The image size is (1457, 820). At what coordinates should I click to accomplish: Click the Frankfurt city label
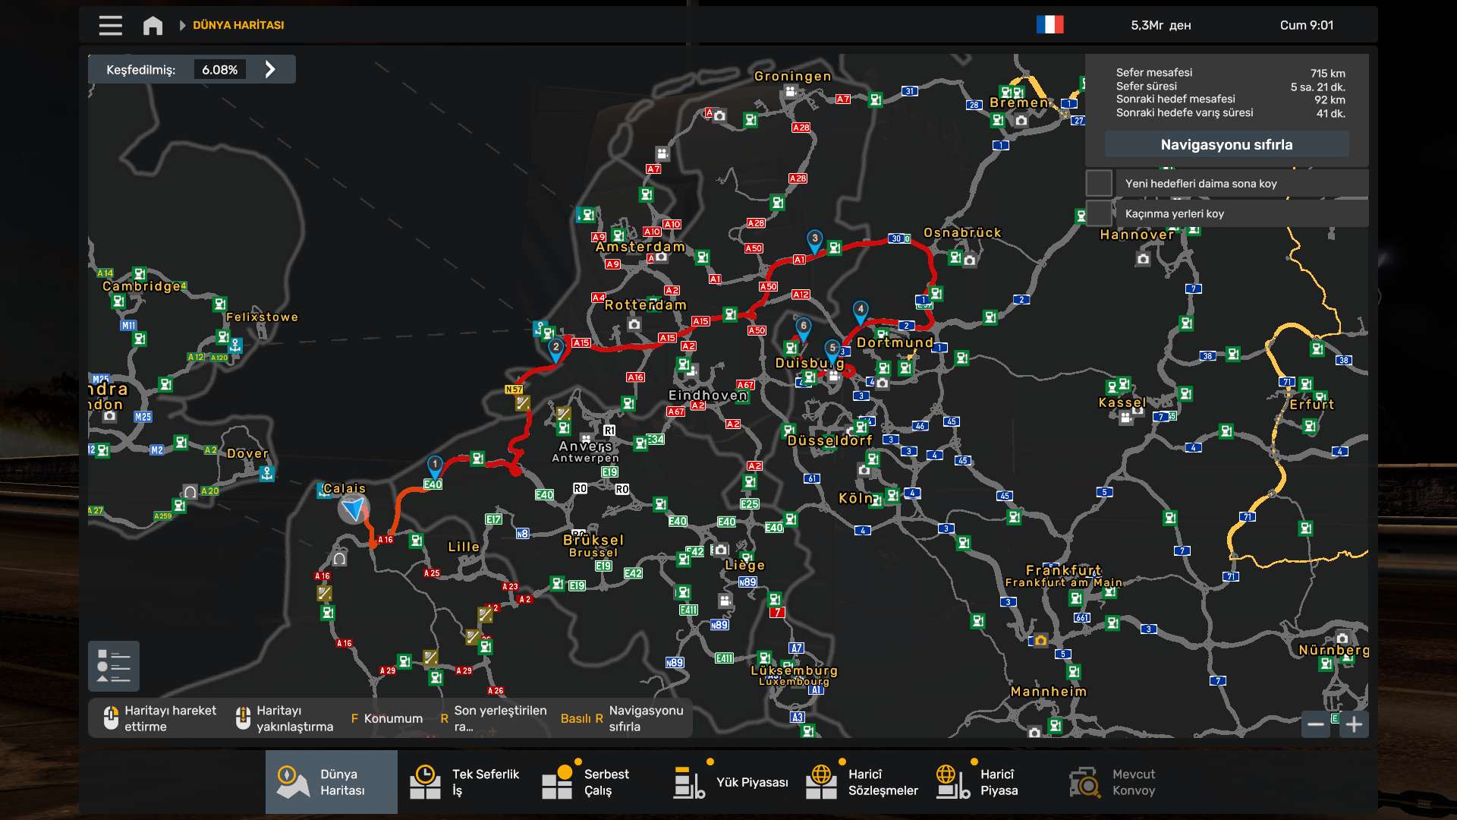(1064, 570)
